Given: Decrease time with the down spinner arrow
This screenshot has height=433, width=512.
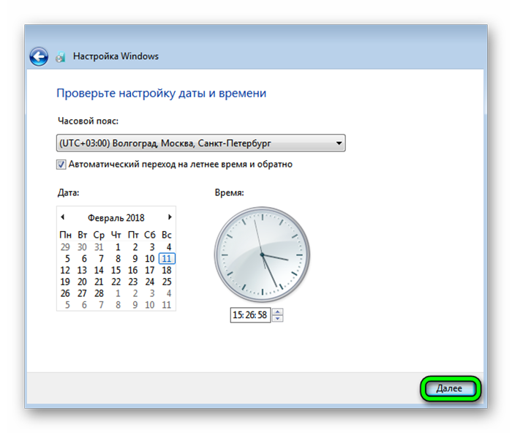Looking at the screenshot, I should [277, 319].
